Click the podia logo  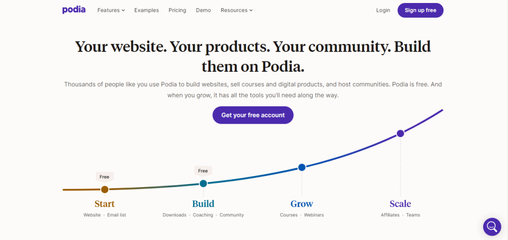pyautogui.click(x=74, y=10)
